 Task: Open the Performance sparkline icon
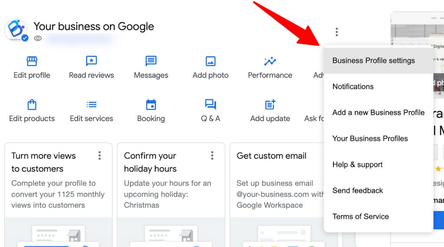pos(270,61)
